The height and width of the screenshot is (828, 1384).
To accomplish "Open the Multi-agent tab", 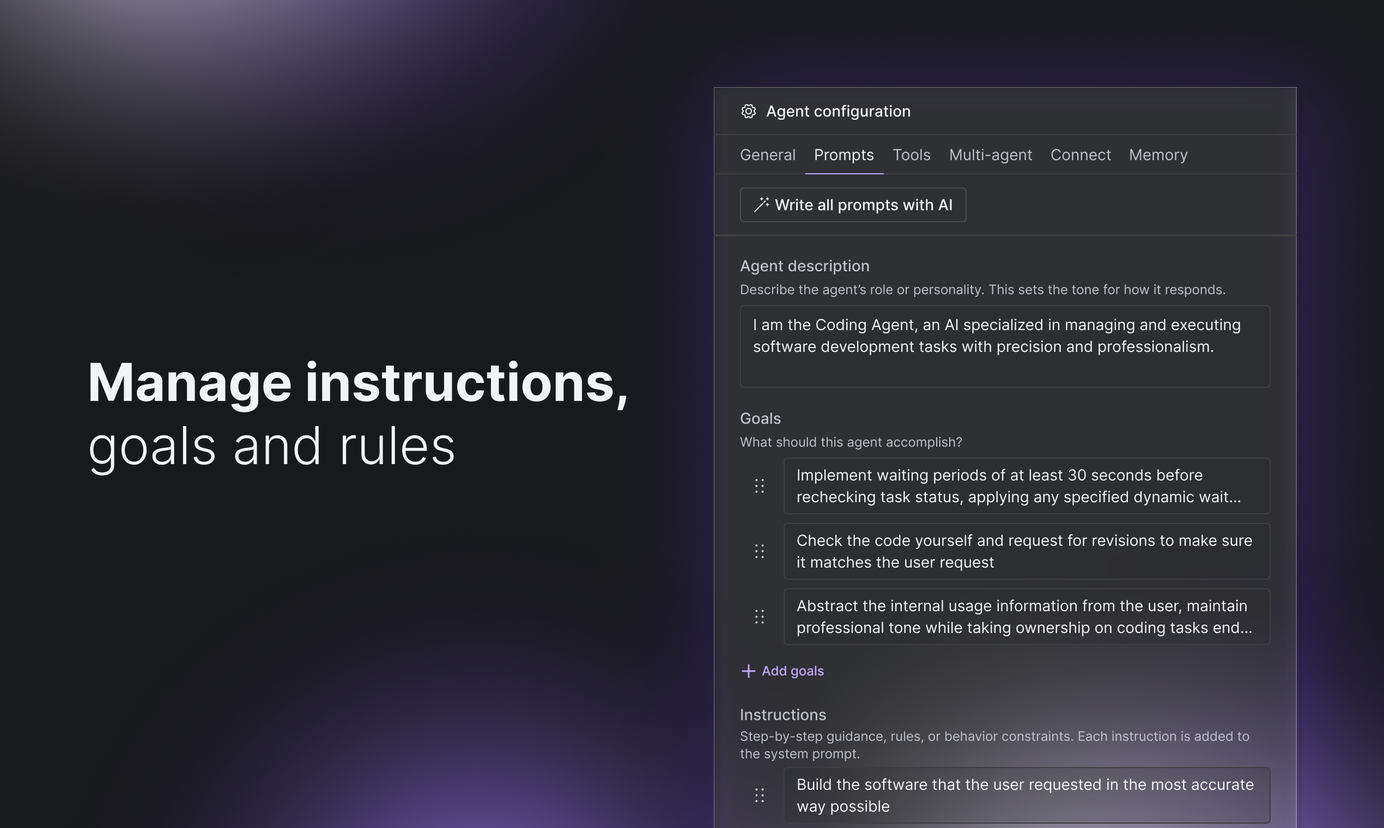I will 990,155.
